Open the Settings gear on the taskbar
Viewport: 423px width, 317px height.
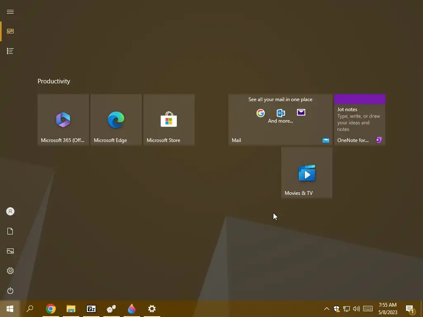point(152,309)
